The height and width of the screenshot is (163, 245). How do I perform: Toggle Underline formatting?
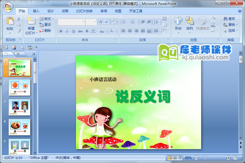pyautogui.click(x=73, y=31)
